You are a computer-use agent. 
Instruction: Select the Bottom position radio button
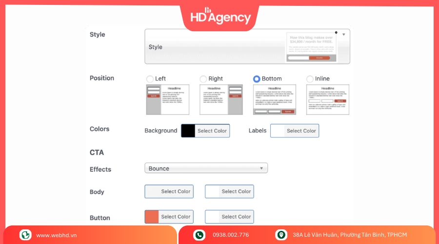click(257, 79)
